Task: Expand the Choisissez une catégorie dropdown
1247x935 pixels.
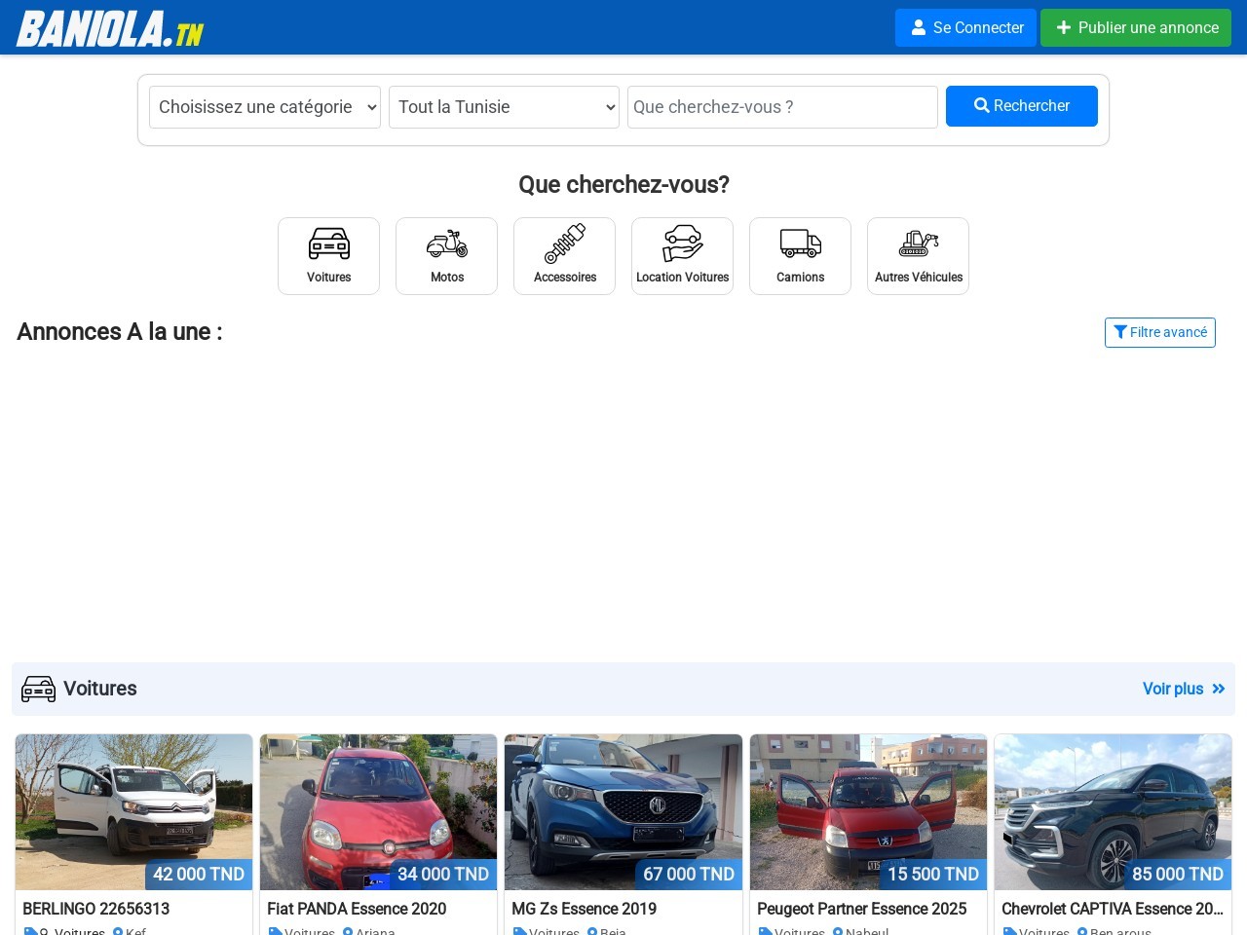Action: [x=265, y=107]
